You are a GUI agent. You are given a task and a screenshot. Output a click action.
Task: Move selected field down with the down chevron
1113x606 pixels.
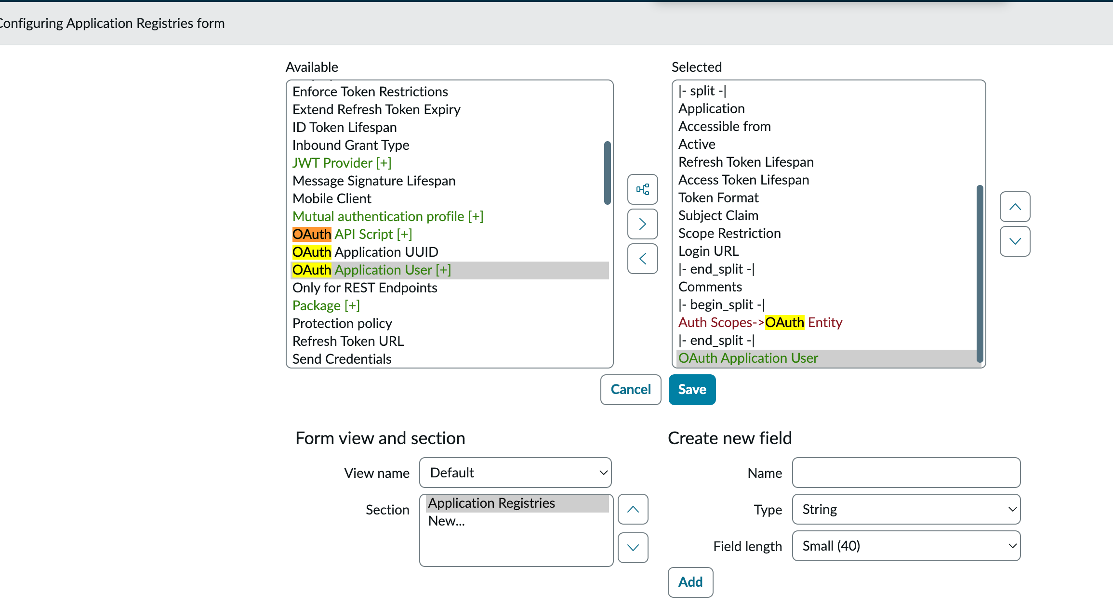click(1015, 241)
